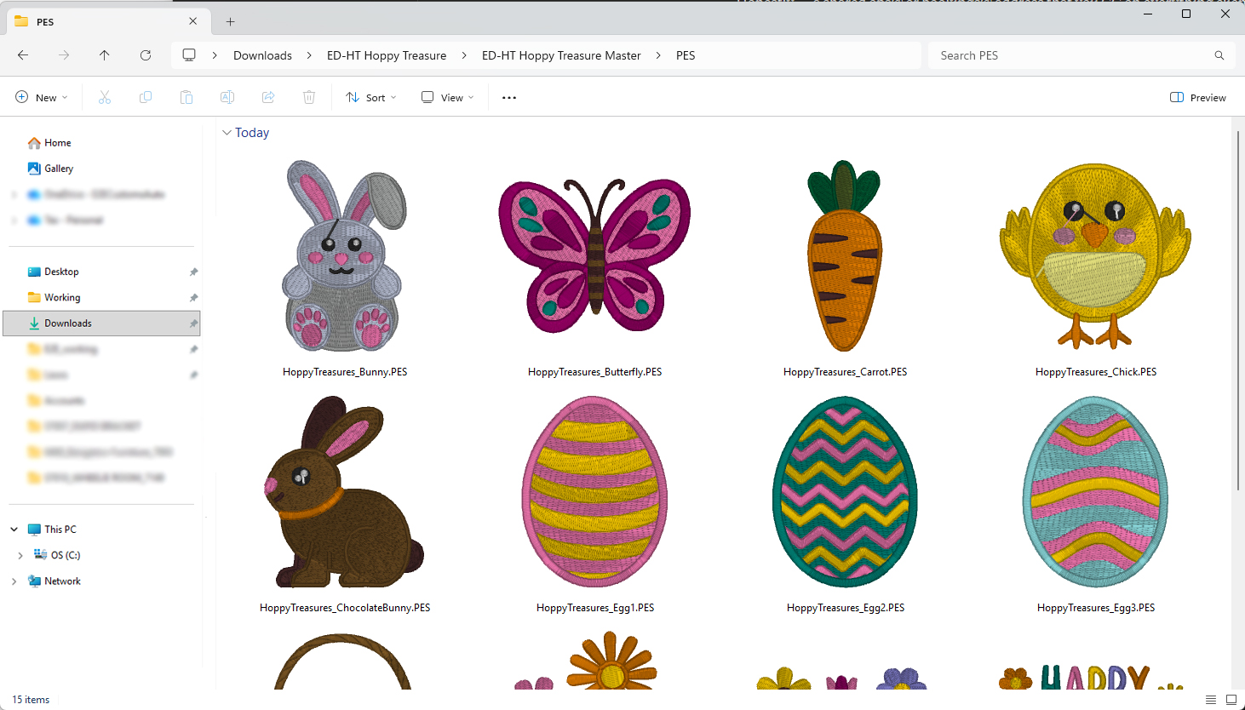Click the Refresh icon in navigation bar
Image resolution: width=1245 pixels, height=710 pixels.
146,55
